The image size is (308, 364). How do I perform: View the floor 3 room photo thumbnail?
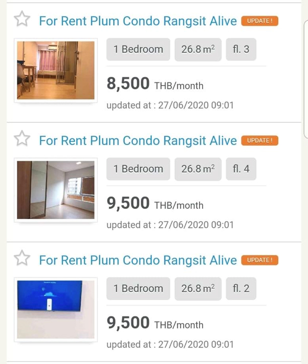(x=56, y=71)
